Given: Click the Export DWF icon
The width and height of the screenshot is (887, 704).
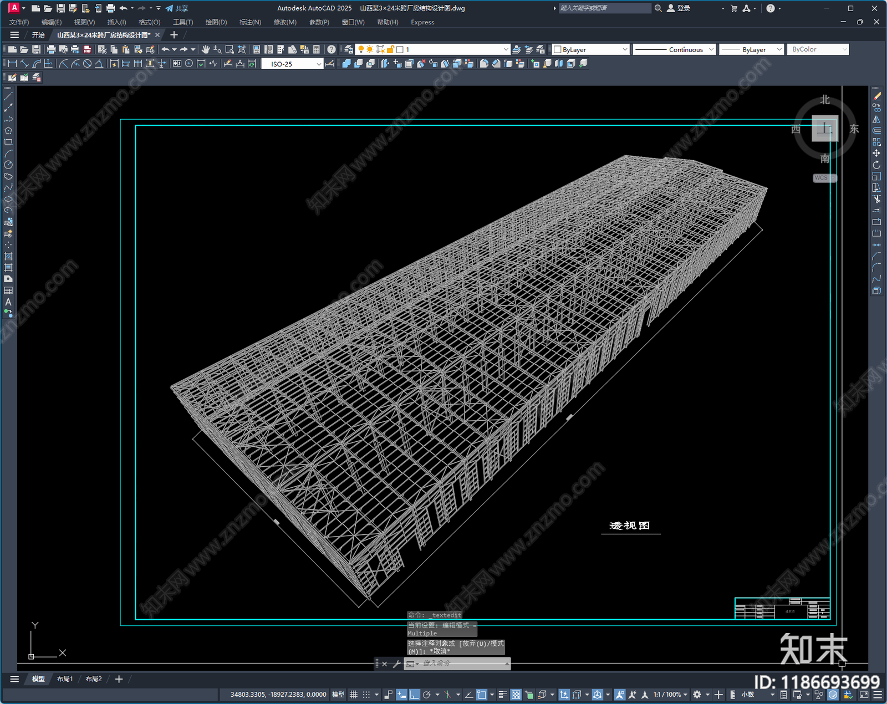Looking at the screenshot, I should pos(87,49).
